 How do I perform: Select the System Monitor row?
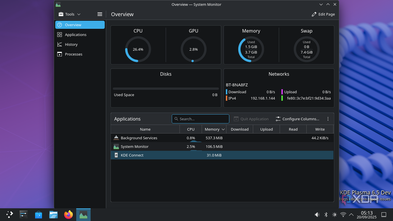tap(222, 147)
